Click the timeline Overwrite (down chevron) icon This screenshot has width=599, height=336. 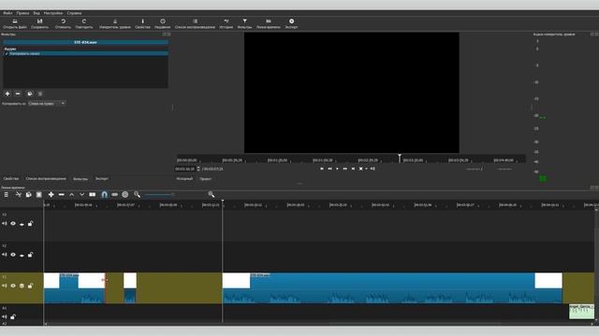click(x=81, y=195)
